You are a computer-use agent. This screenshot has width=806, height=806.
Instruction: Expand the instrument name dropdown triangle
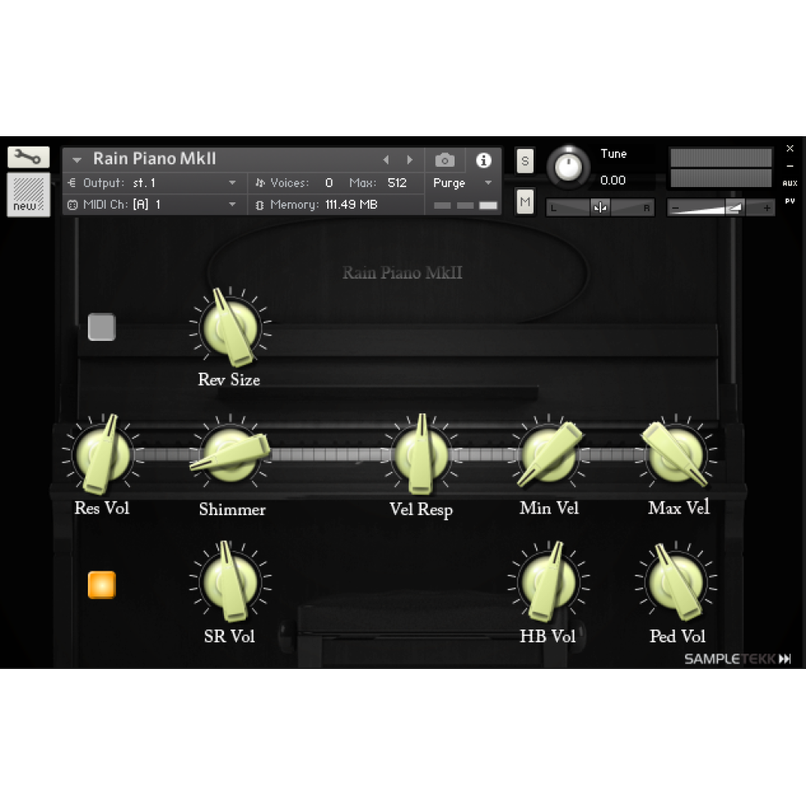click(77, 160)
